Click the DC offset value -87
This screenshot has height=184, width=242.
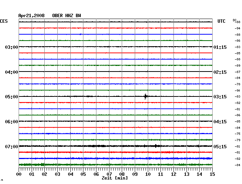(238, 72)
